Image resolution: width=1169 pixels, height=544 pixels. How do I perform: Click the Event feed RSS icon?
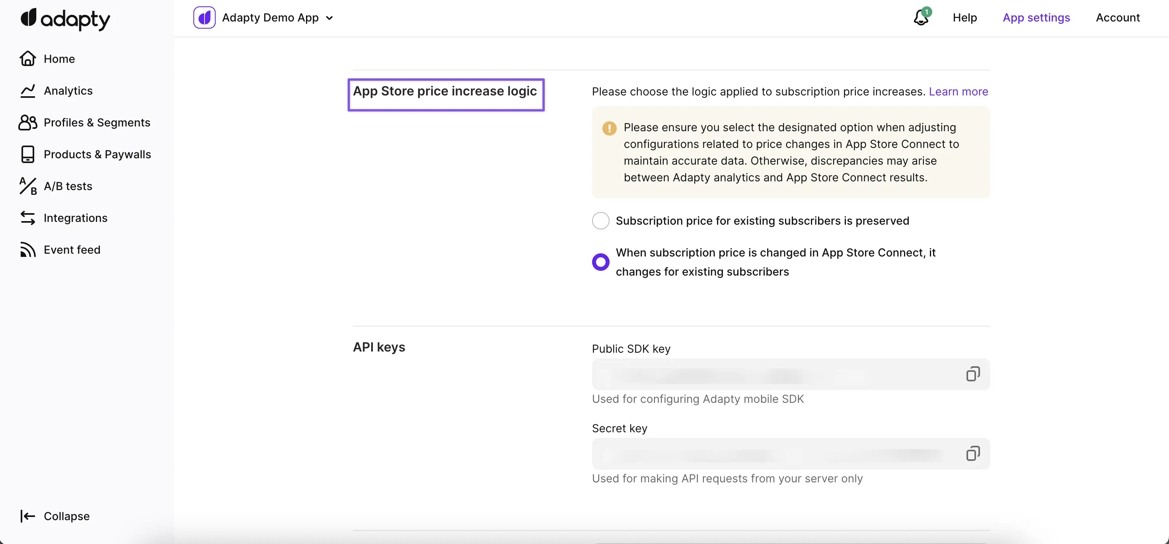coord(28,250)
